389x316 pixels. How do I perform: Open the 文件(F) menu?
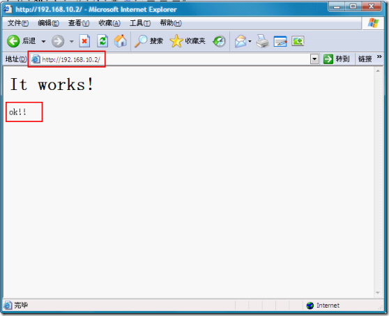[18, 23]
